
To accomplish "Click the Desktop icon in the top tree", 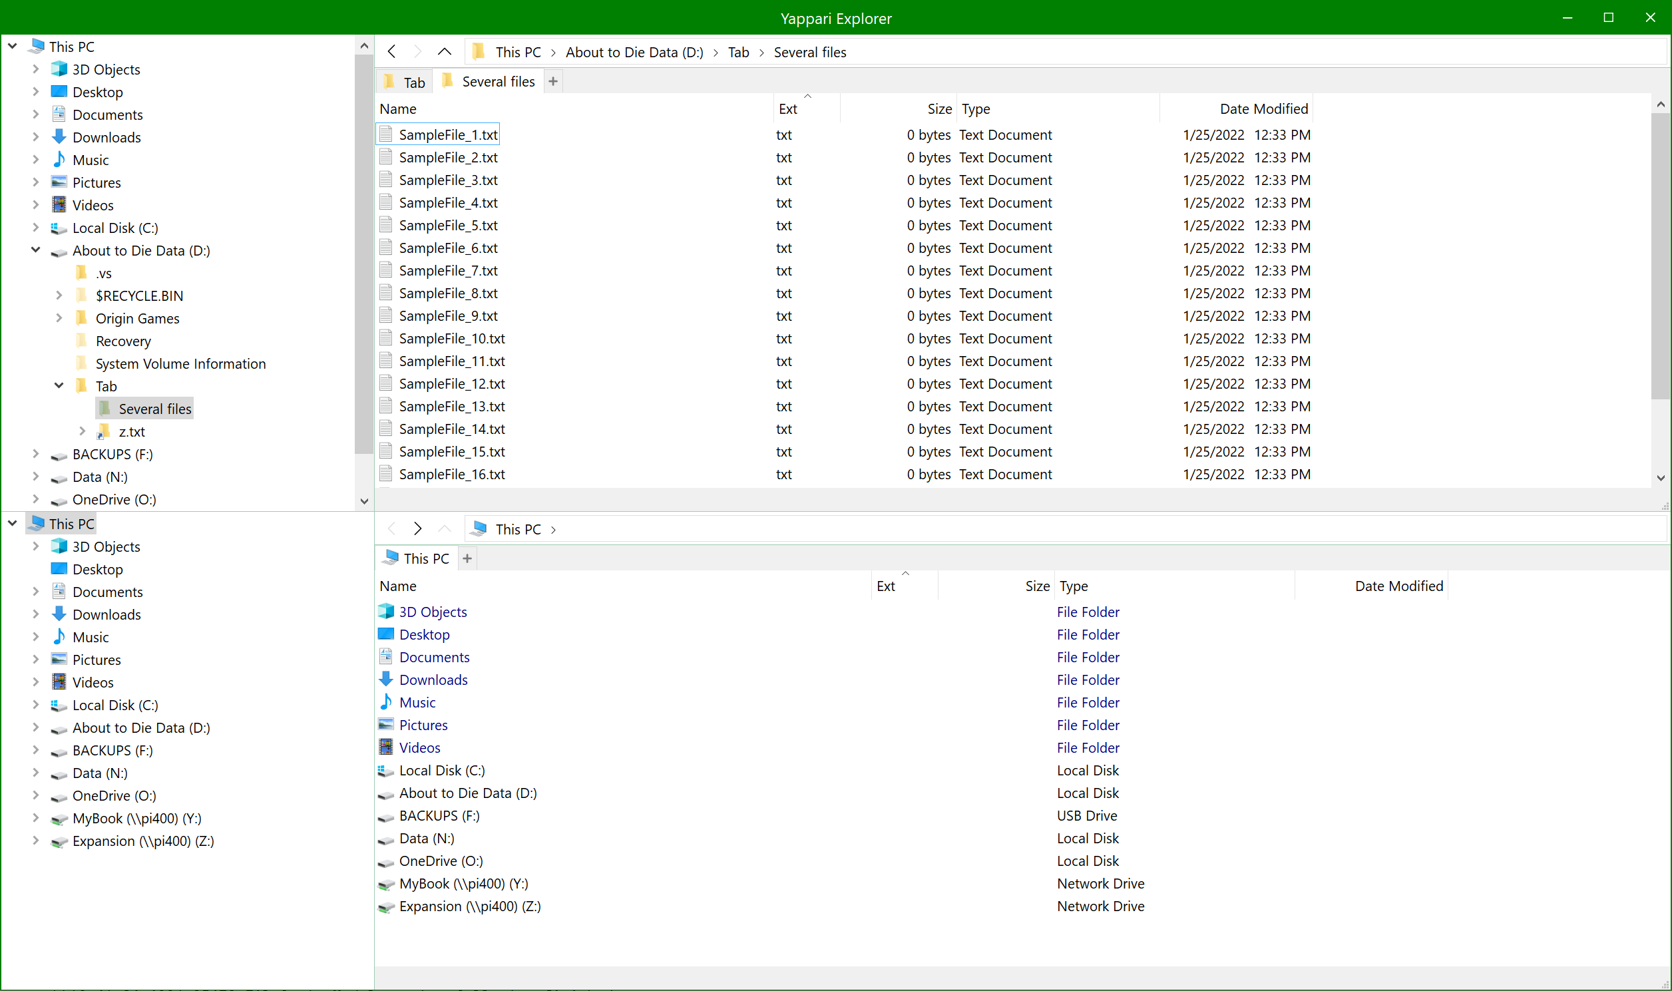I will click(x=59, y=91).
